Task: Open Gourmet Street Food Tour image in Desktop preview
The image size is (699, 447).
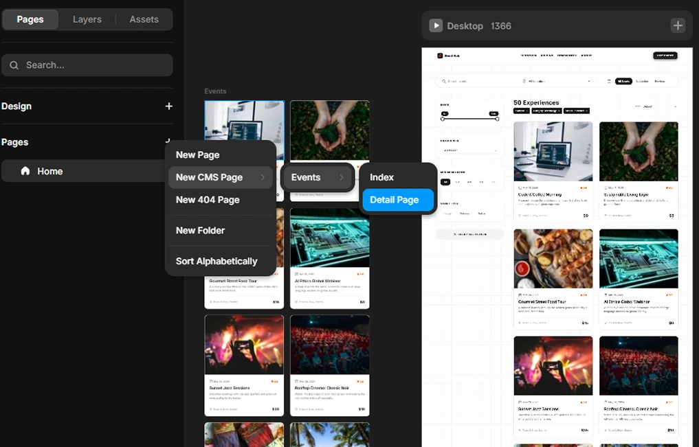Action: tap(553, 259)
